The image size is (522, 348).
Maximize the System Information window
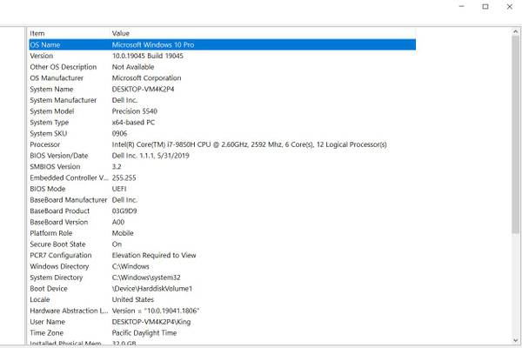click(x=485, y=7)
